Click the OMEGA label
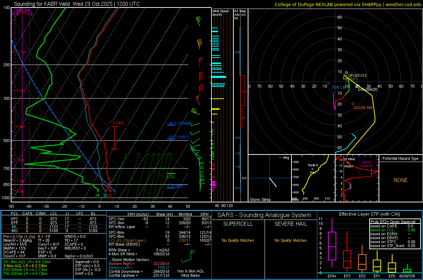 22,10
